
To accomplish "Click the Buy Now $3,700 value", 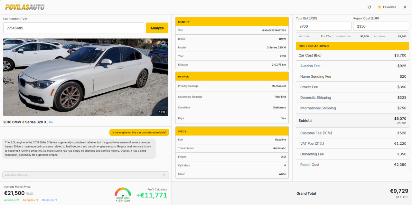I will tap(402, 36).
